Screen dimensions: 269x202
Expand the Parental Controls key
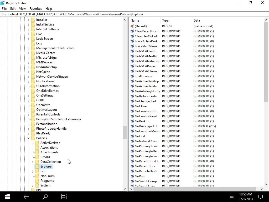tap(28, 114)
